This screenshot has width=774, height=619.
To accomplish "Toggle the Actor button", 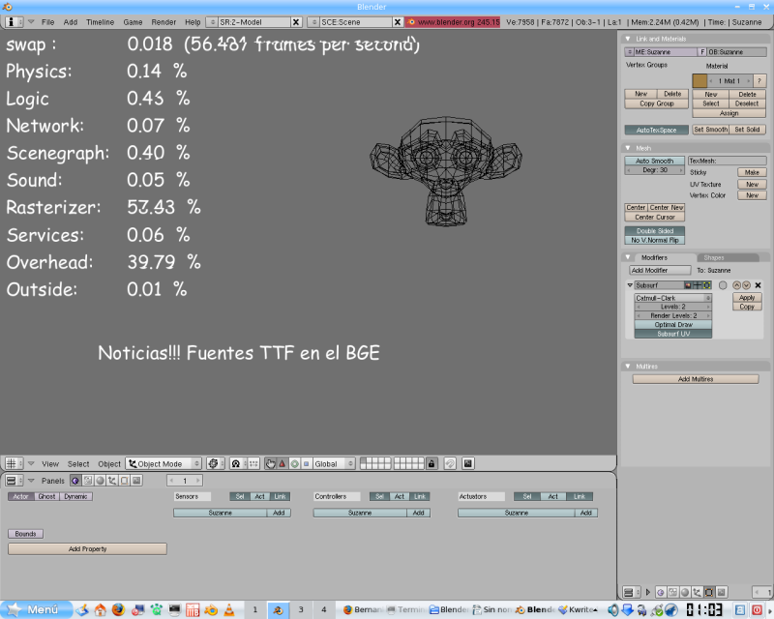I will click(x=20, y=496).
